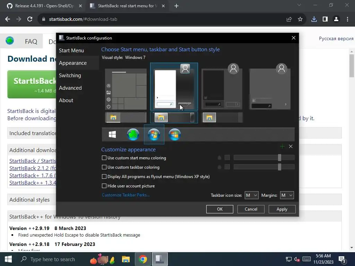
Task: Check Display All programs as flyout menu
Action: pyautogui.click(x=104, y=176)
